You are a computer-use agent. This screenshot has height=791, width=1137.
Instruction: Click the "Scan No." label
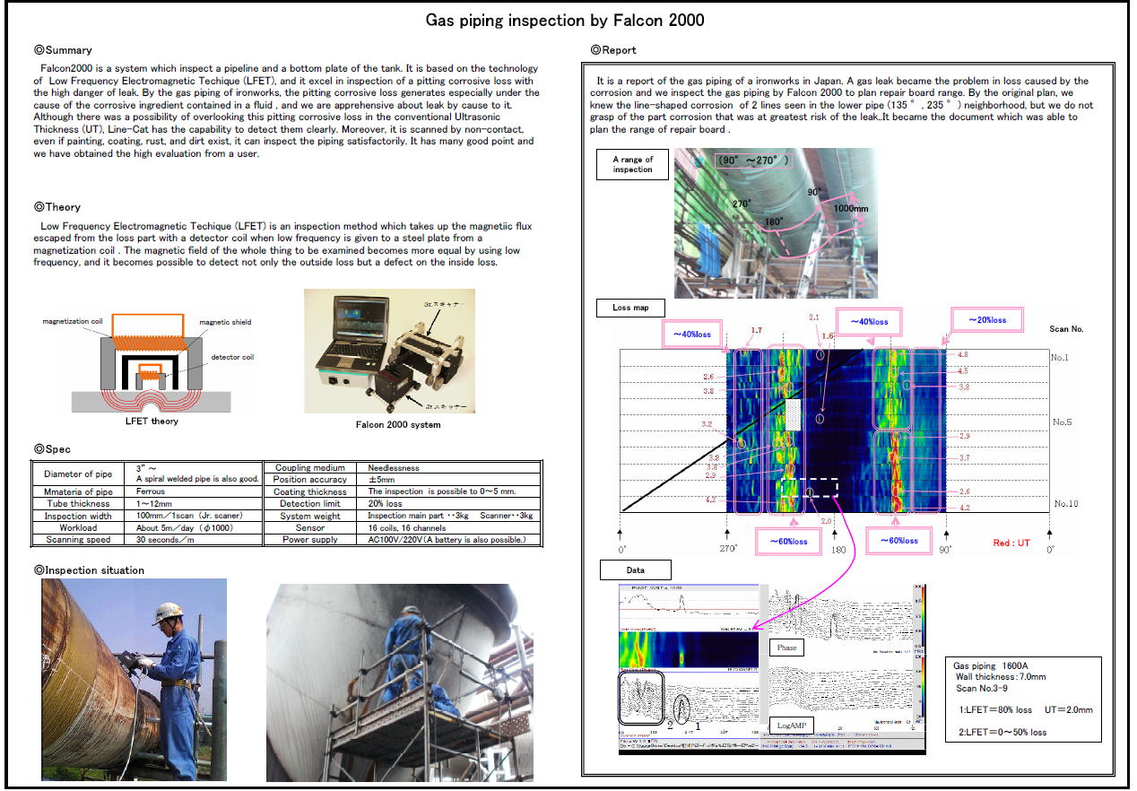(x=1066, y=329)
